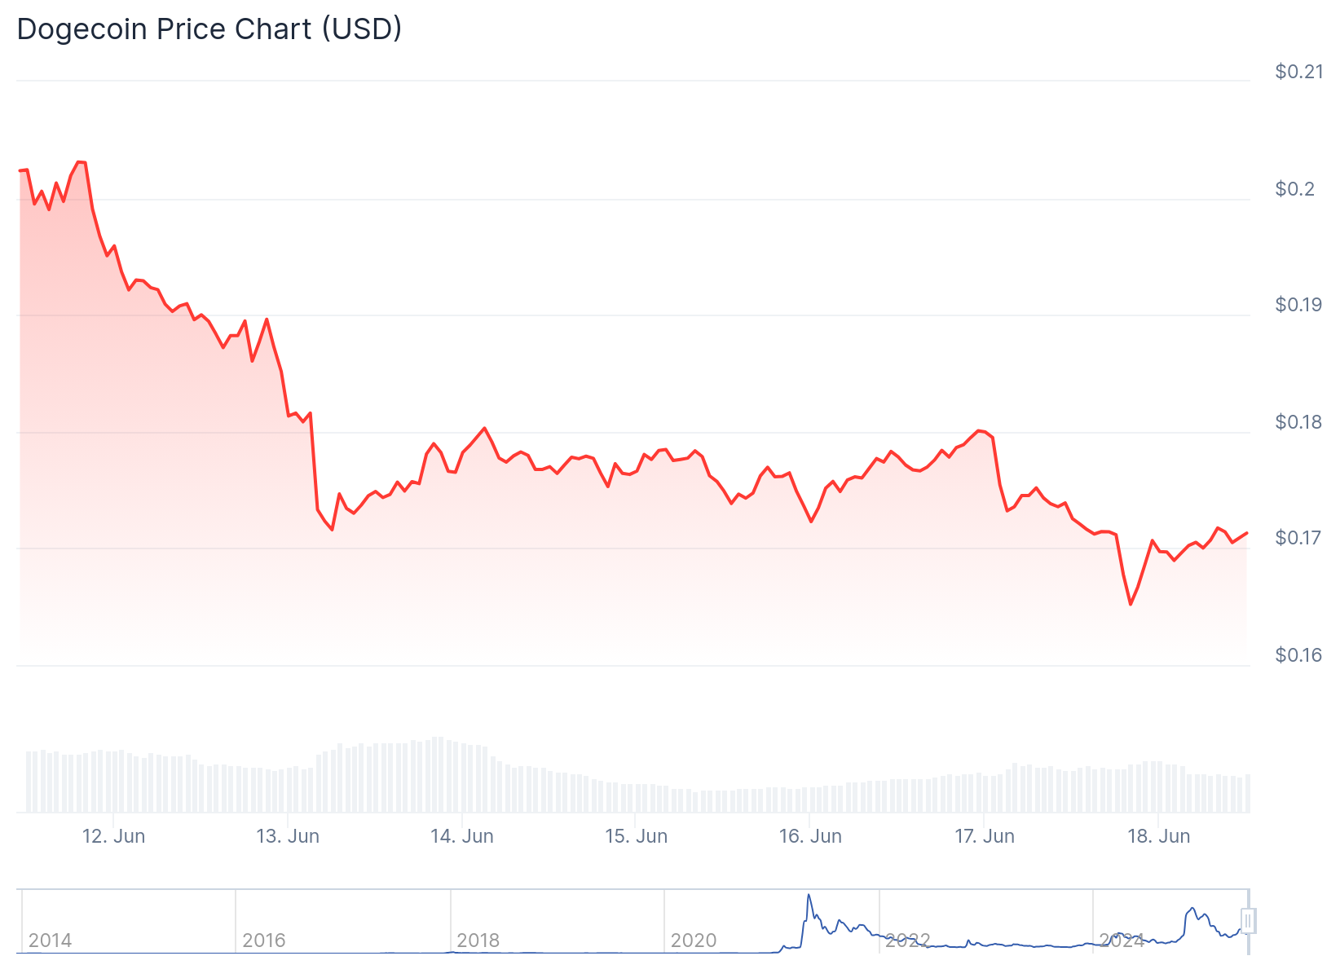Click the 2016 marker in navigator
The width and height of the screenshot is (1340, 978).
click(264, 941)
